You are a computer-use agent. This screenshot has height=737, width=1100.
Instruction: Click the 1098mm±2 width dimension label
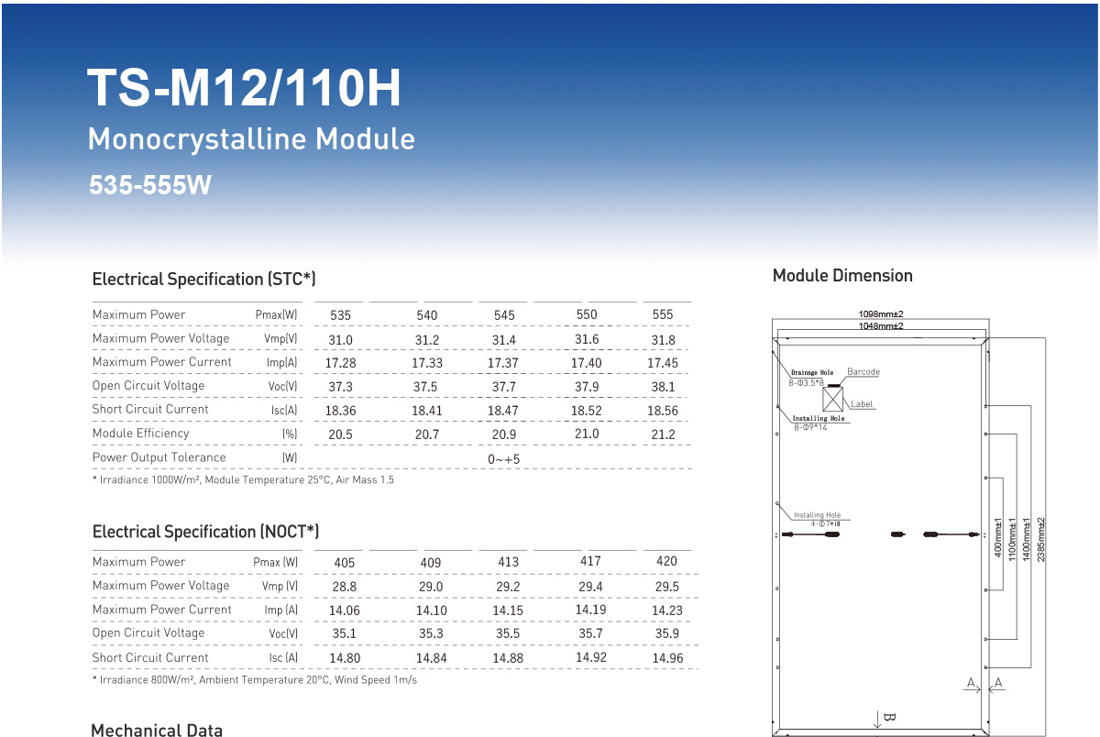click(x=881, y=314)
